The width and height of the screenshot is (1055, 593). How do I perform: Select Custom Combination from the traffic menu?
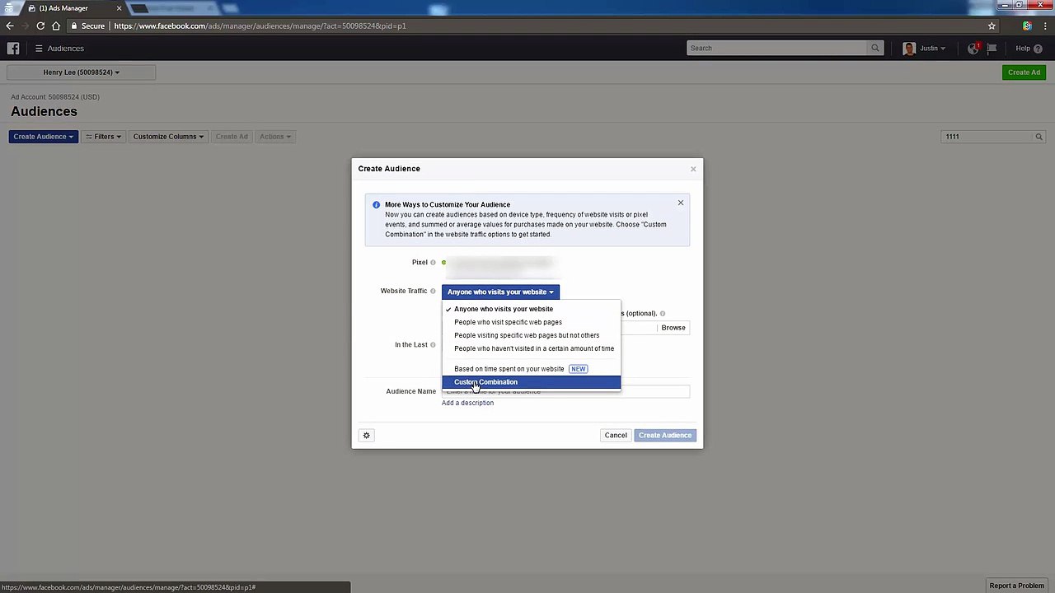click(x=531, y=382)
